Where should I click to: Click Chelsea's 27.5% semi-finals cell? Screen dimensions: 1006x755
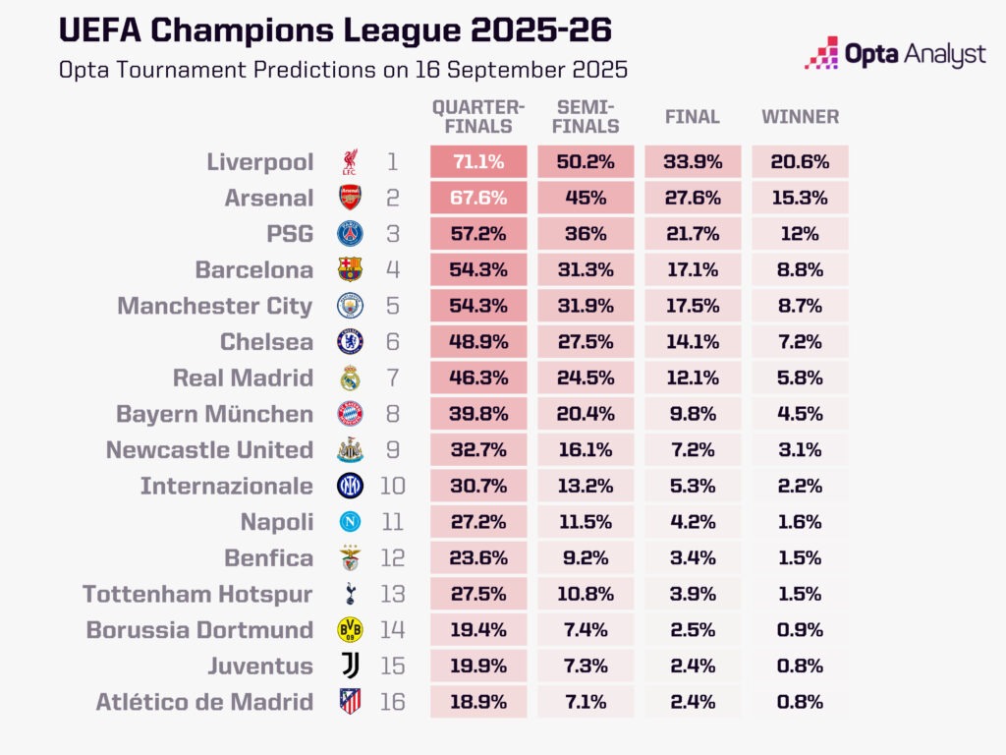point(587,342)
